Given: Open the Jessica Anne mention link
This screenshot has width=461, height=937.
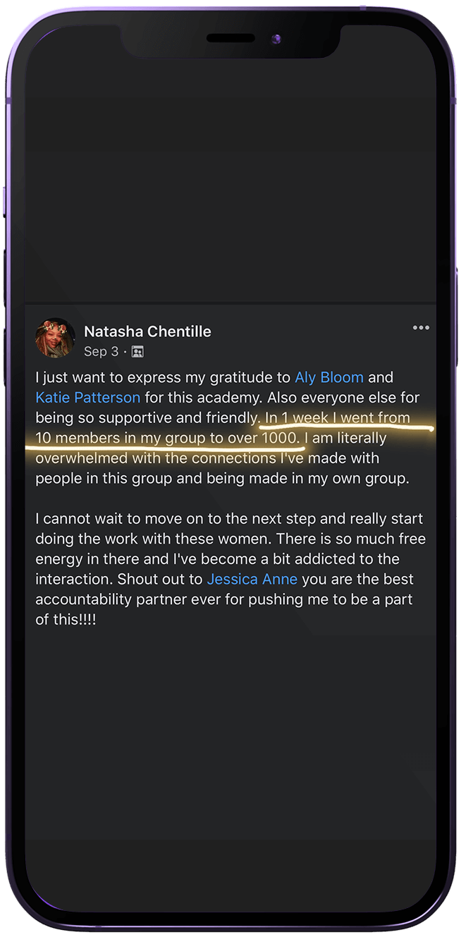Looking at the screenshot, I should pos(252,580).
